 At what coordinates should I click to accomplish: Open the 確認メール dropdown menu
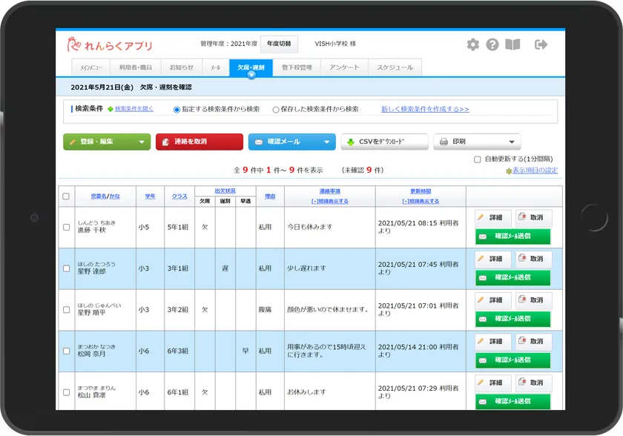tap(327, 142)
